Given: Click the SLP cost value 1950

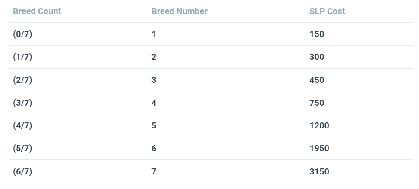Looking at the screenshot, I should pyautogui.click(x=319, y=148).
